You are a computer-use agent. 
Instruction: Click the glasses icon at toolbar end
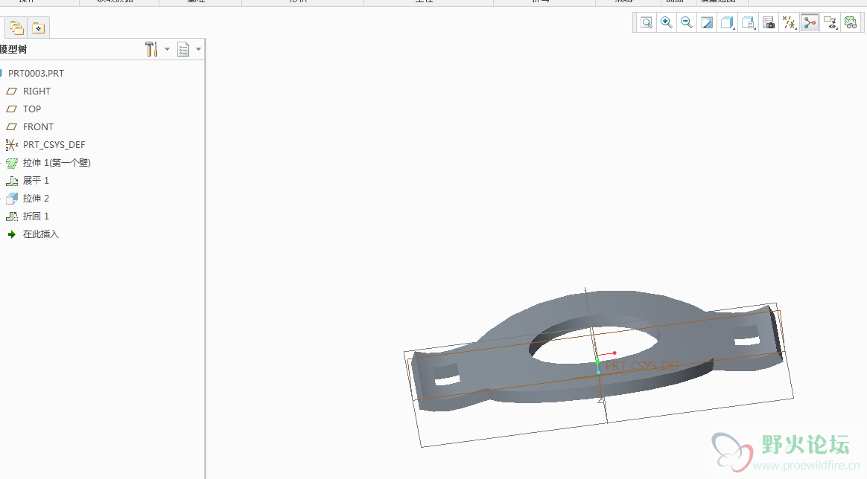click(x=851, y=22)
